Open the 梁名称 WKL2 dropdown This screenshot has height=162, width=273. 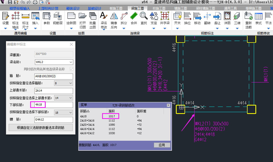(71, 62)
